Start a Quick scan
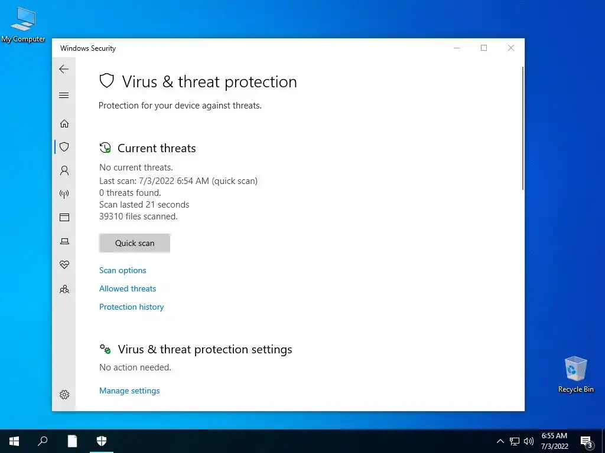The image size is (605, 453). [135, 243]
